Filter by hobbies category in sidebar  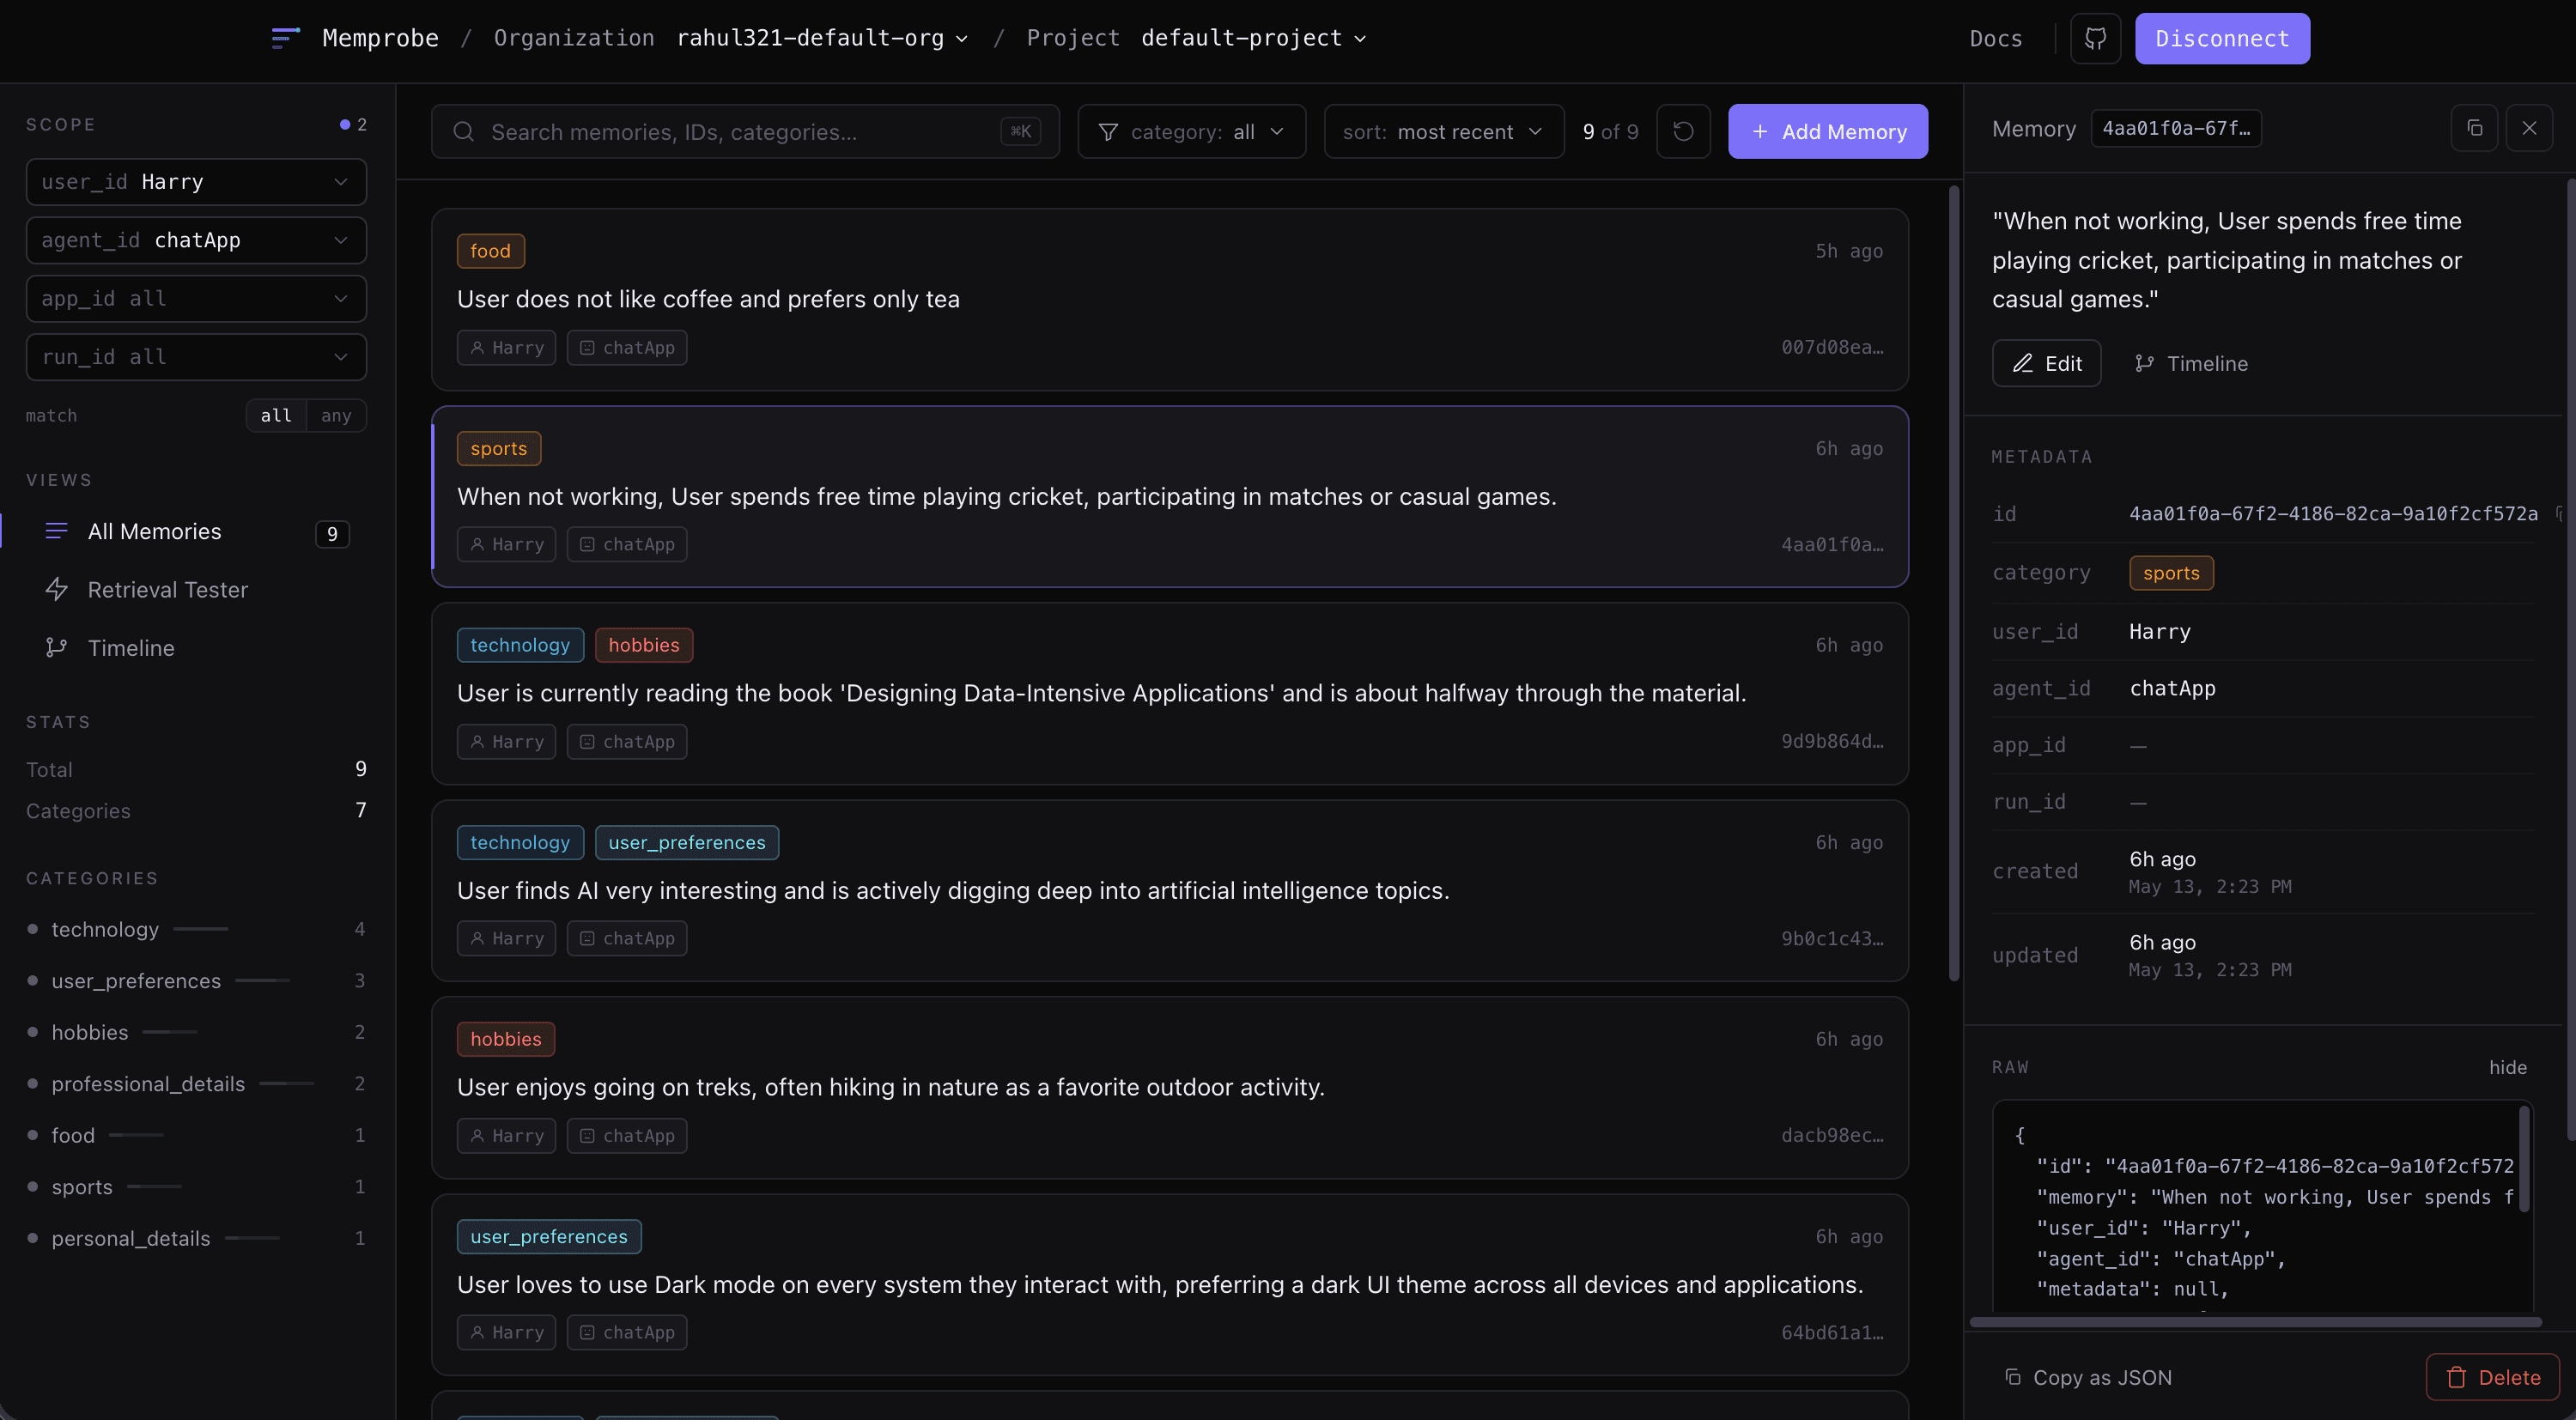pos(196,1032)
